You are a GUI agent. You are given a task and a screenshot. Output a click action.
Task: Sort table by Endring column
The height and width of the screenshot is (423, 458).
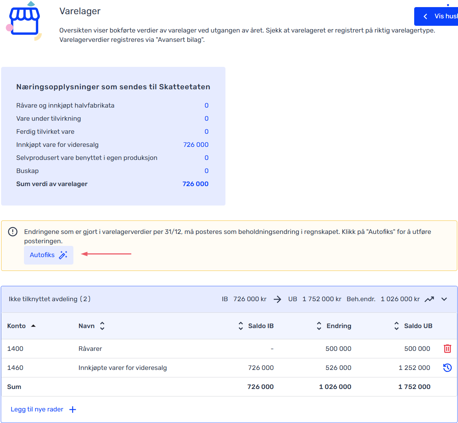(x=319, y=326)
